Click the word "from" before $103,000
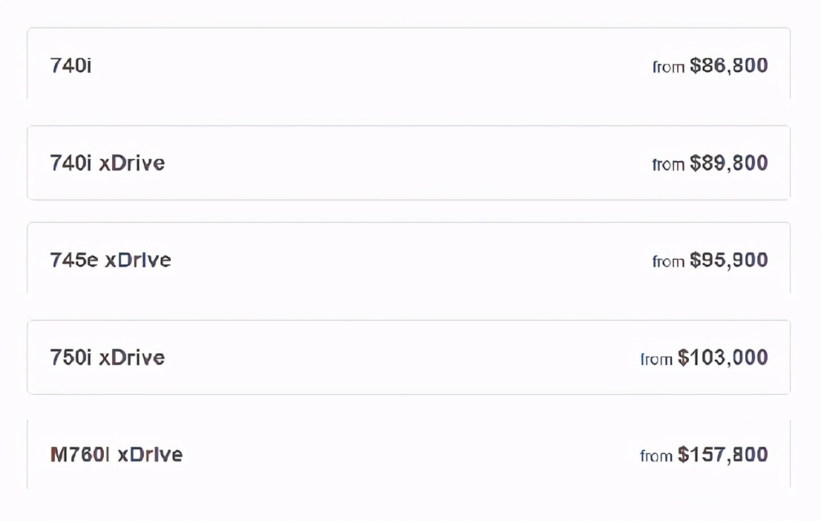821x521 pixels. point(656,359)
